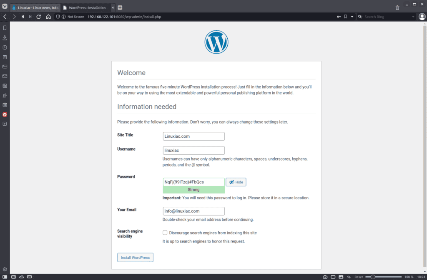Switch to the Linuxiac - Linux news tab
Viewport: 427px width, 280px height.
pyautogui.click(x=35, y=7)
